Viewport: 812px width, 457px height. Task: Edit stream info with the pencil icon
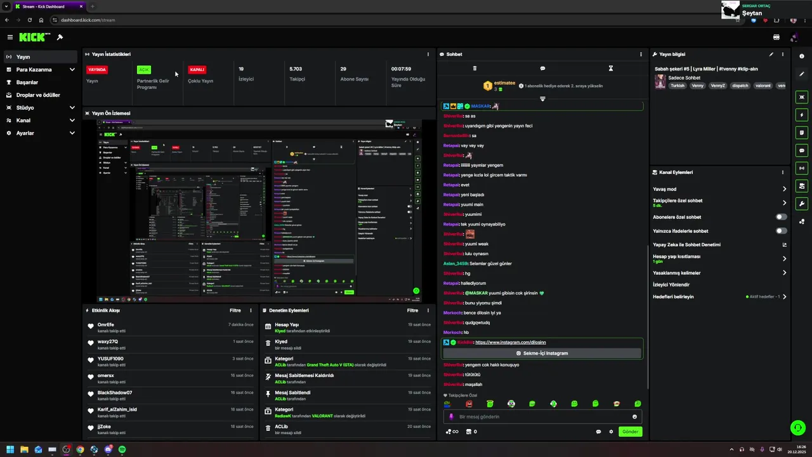[x=771, y=55]
